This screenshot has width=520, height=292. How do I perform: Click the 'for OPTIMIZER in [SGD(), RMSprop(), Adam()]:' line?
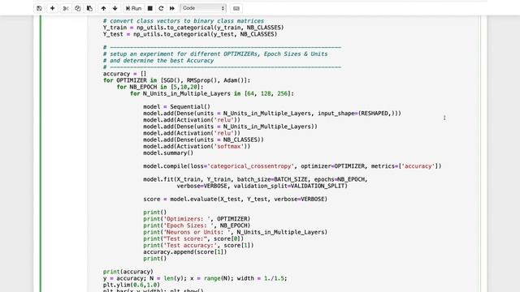[x=176, y=80]
